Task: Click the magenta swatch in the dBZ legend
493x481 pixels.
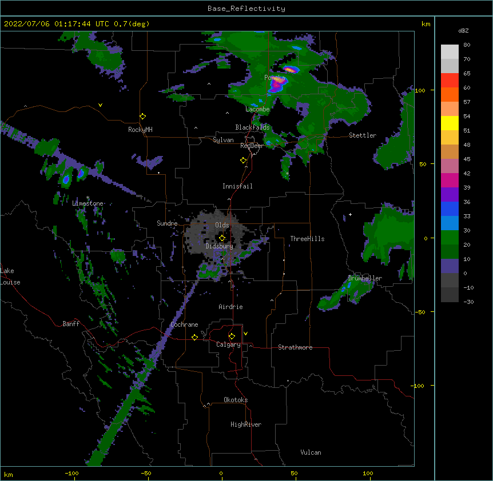Action: pos(450,180)
